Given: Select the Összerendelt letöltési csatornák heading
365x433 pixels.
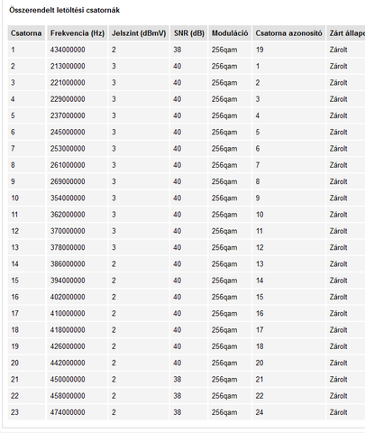Looking at the screenshot, I should (x=64, y=10).
